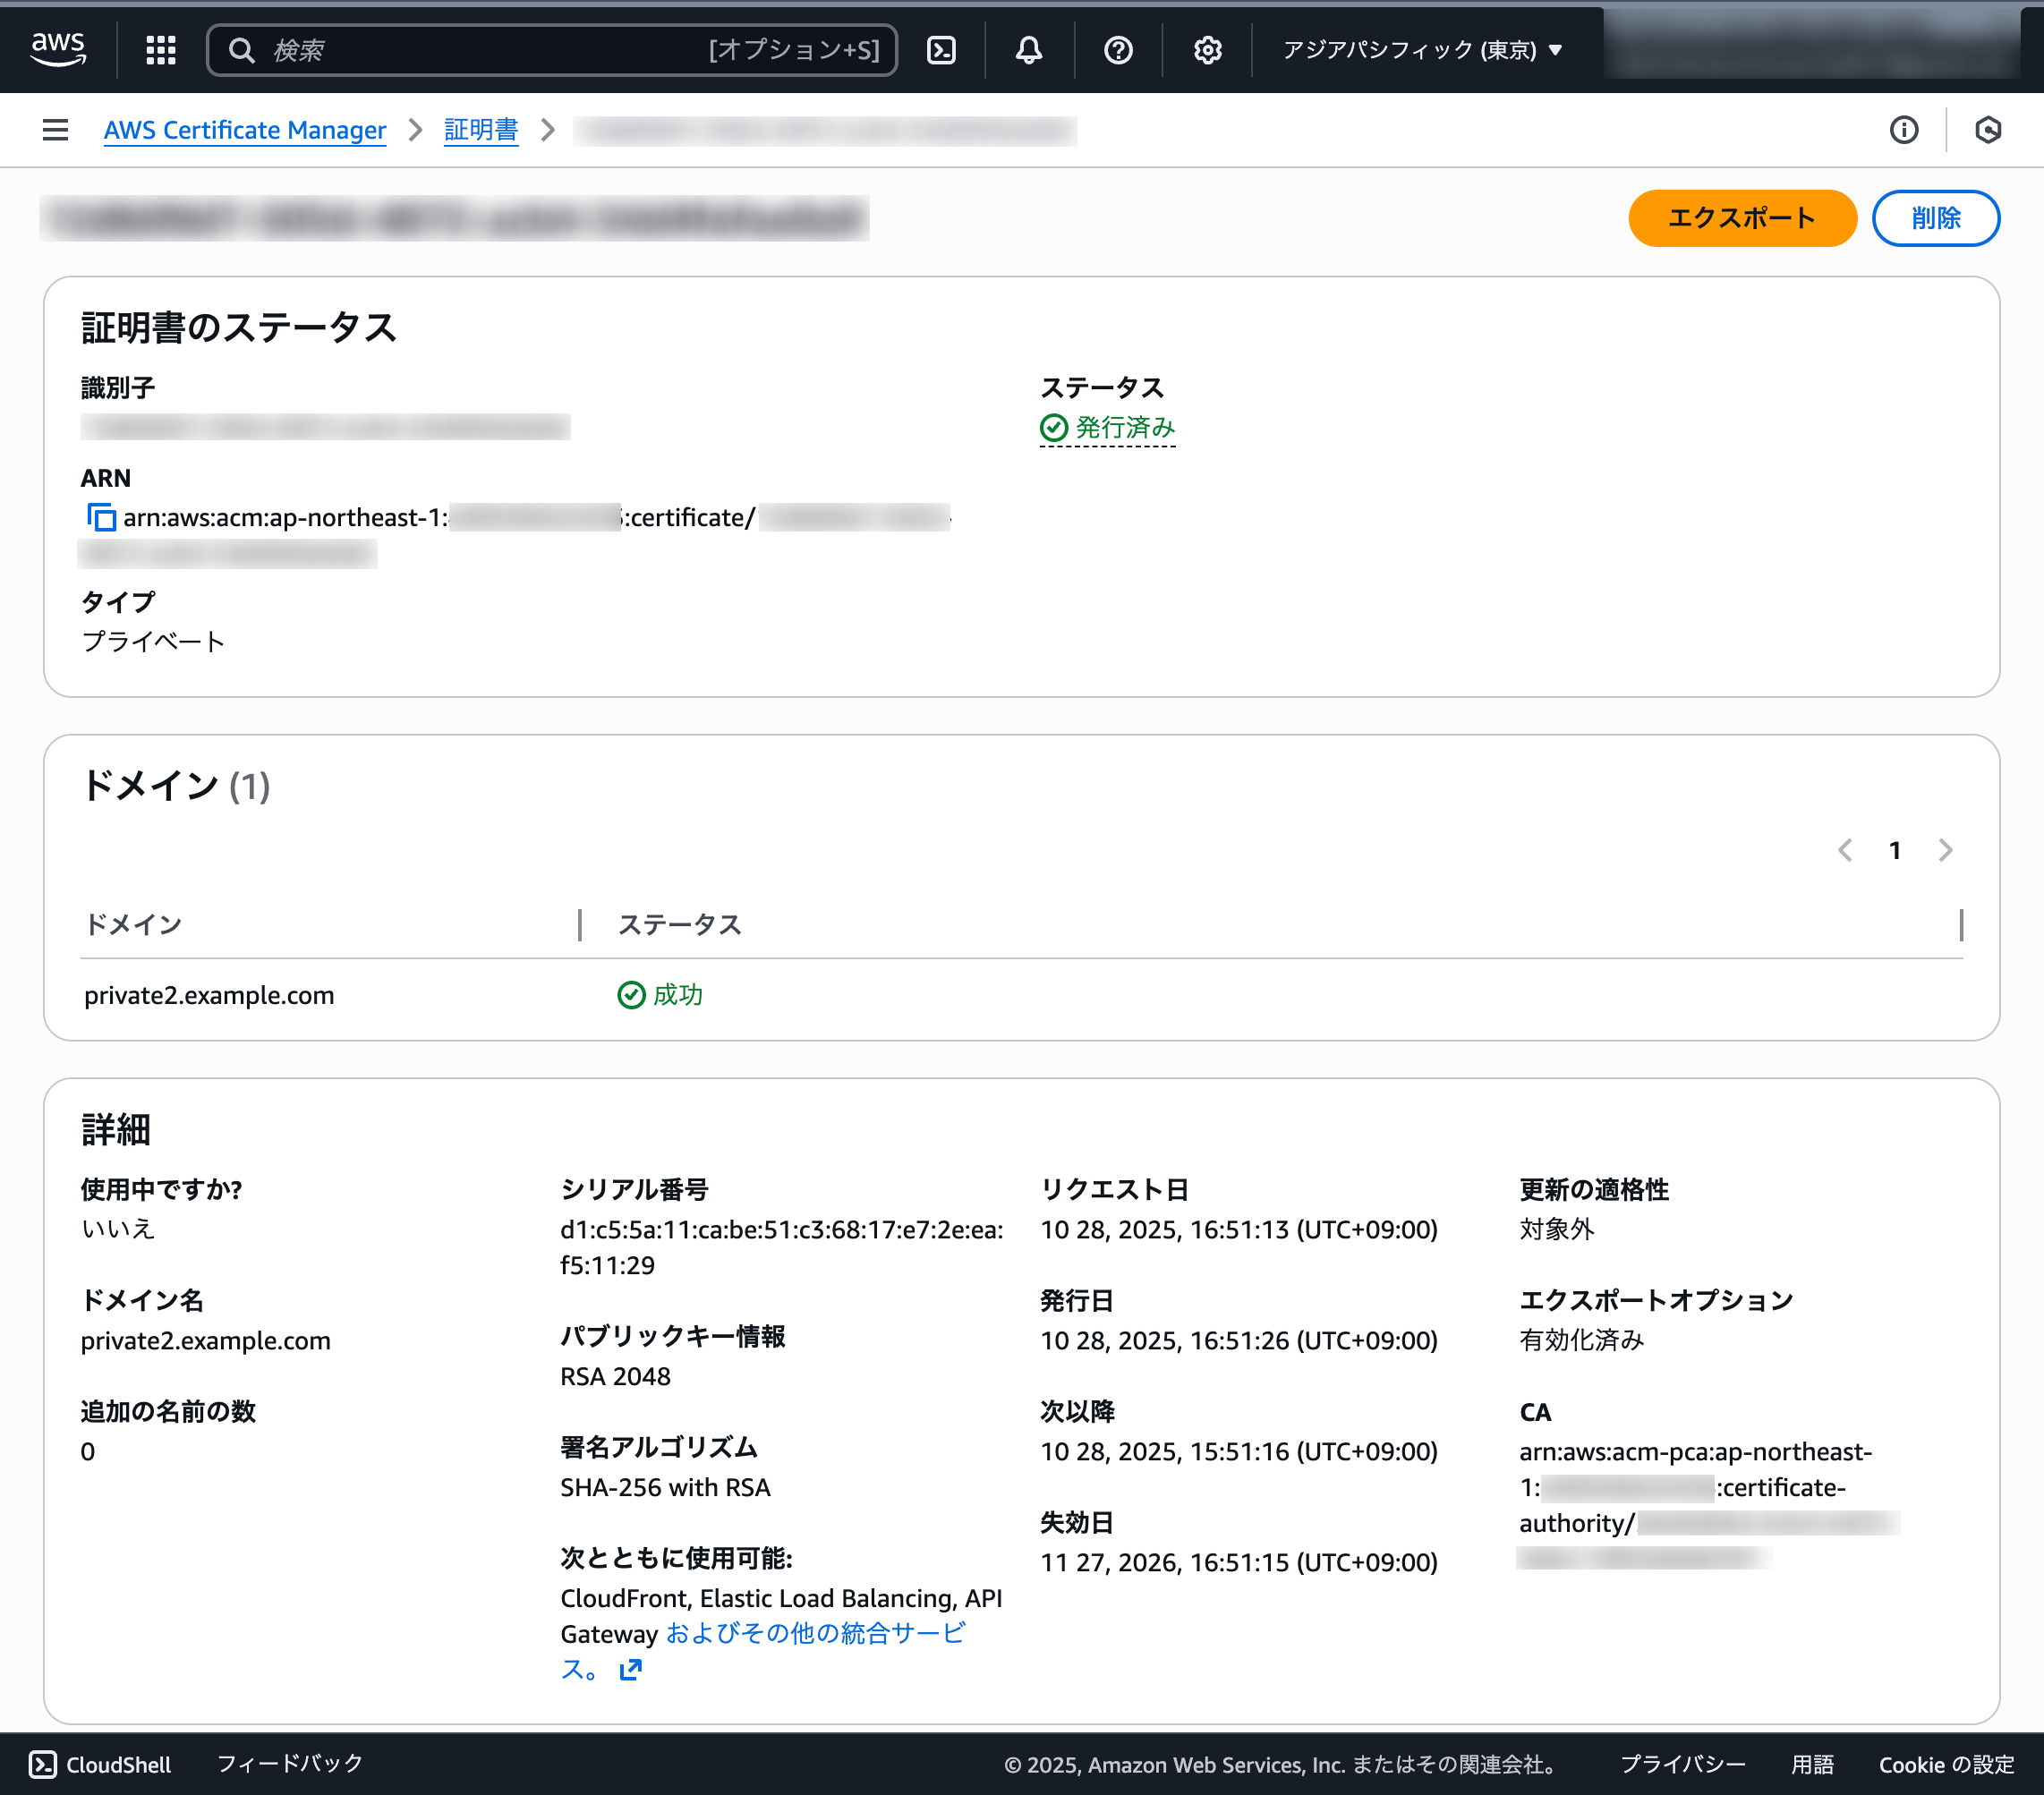This screenshot has height=1795, width=2044.
Task: Go to next page of domains
Action: pos(1945,851)
